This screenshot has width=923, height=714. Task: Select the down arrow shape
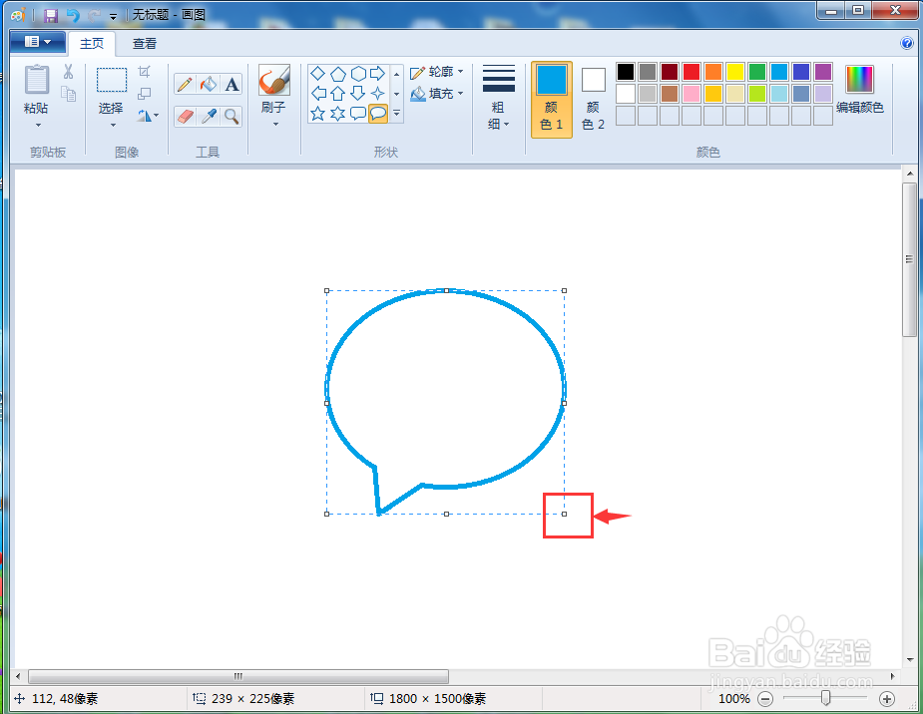click(358, 93)
